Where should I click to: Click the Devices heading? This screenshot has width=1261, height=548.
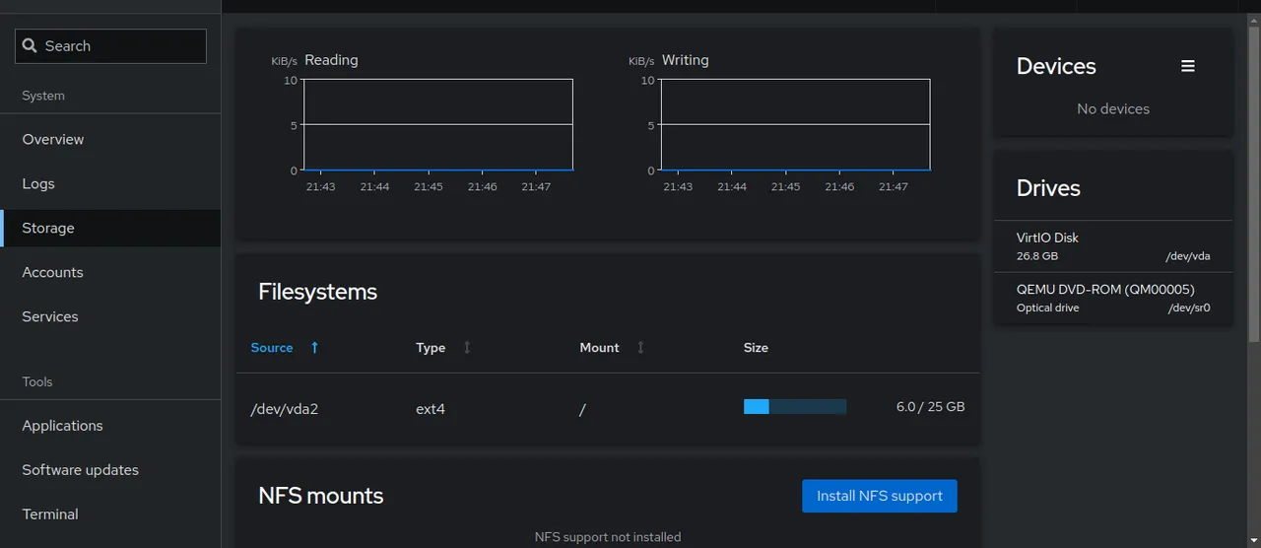click(x=1056, y=66)
